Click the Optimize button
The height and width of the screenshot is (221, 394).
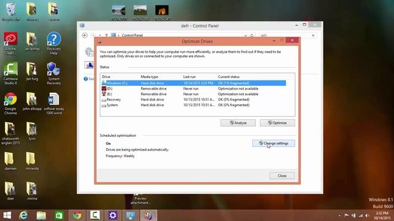tap(277, 123)
